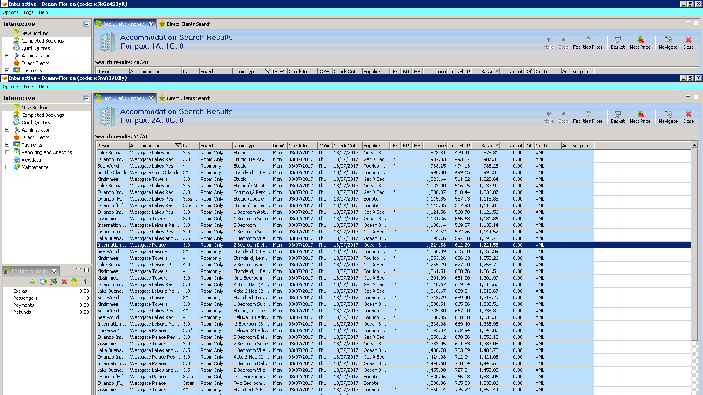Open Viewdata from the navigation tree
This screenshot has height=395, width=703.
tap(31, 160)
